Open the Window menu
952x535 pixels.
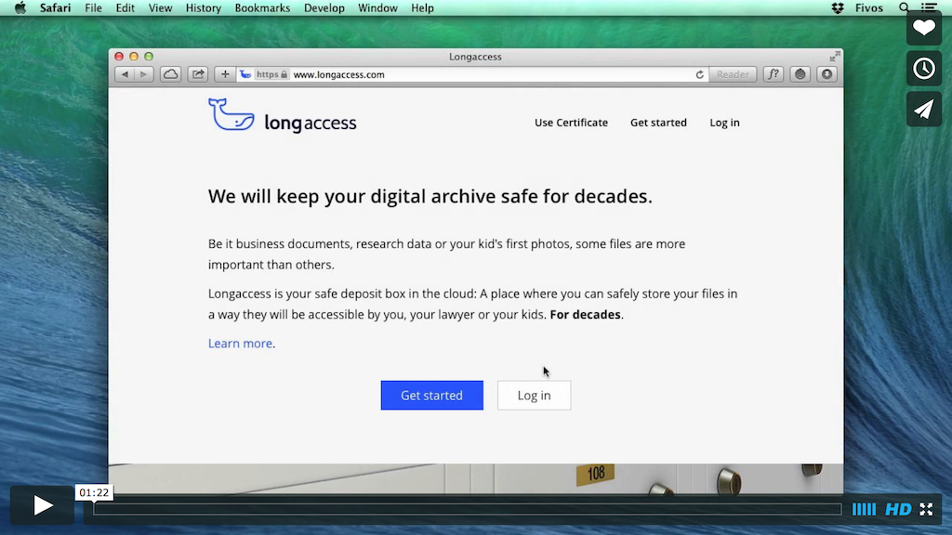click(x=377, y=7)
